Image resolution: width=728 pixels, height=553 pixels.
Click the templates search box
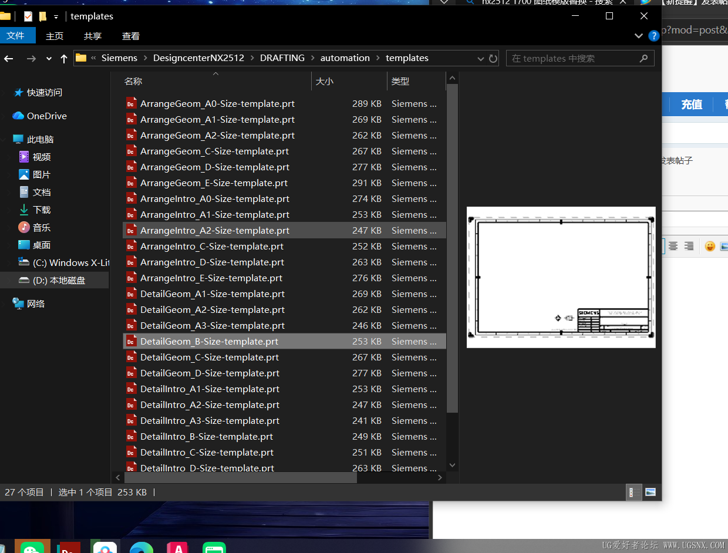[x=580, y=58]
